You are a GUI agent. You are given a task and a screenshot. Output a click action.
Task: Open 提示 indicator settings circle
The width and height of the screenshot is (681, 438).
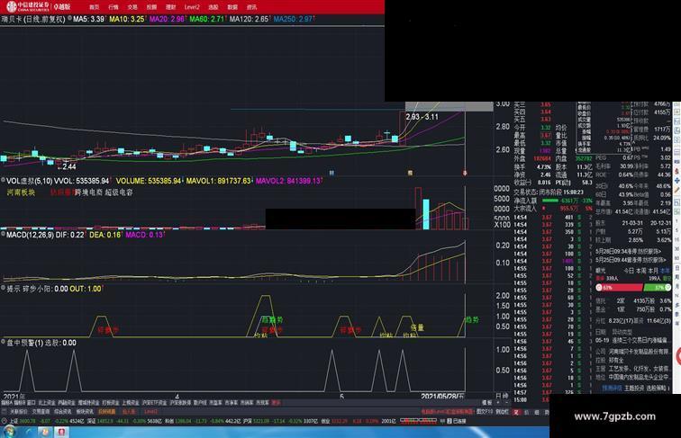(x=3, y=288)
